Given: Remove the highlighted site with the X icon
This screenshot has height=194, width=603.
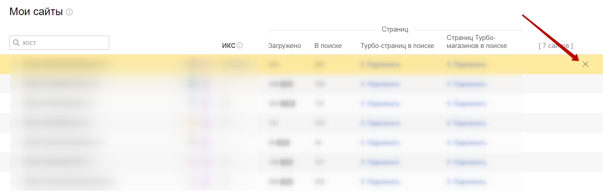Looking at the screenshot, I should tap(585, 64).
